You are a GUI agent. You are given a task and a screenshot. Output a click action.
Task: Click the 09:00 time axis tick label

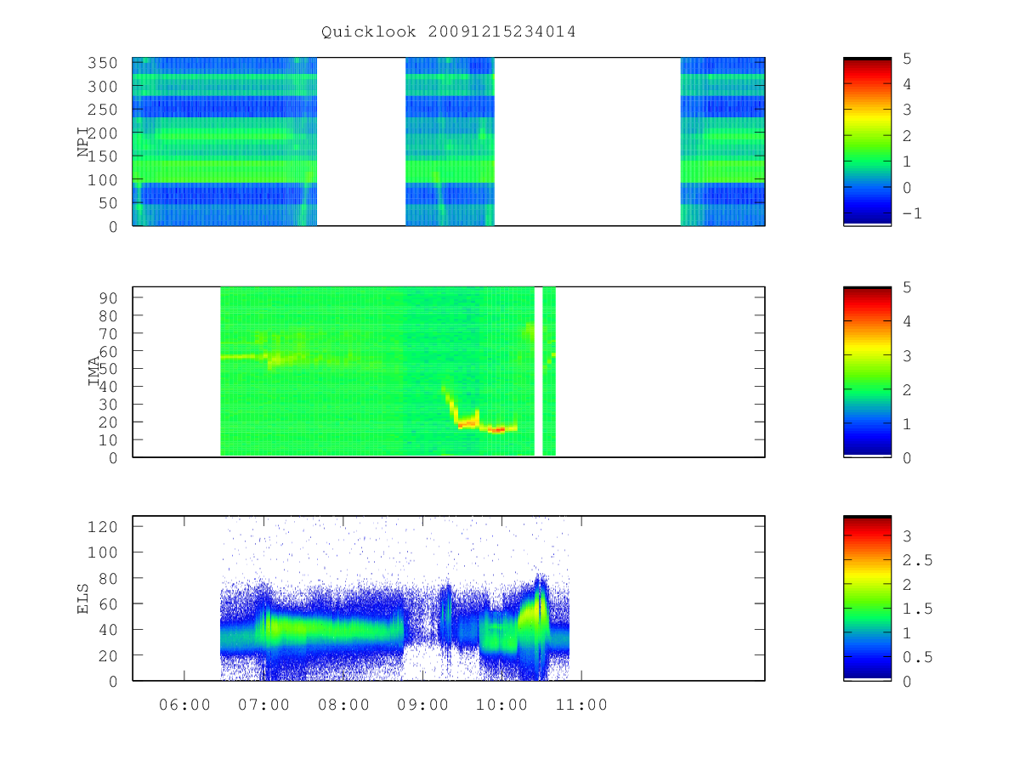click(x=422, y=705)
